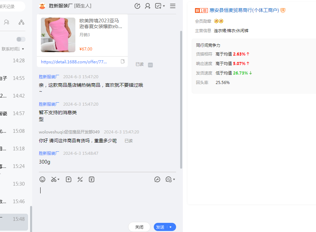
Task: Expand the task checkmark dropdown in header
Action: [x=164, y=6]
